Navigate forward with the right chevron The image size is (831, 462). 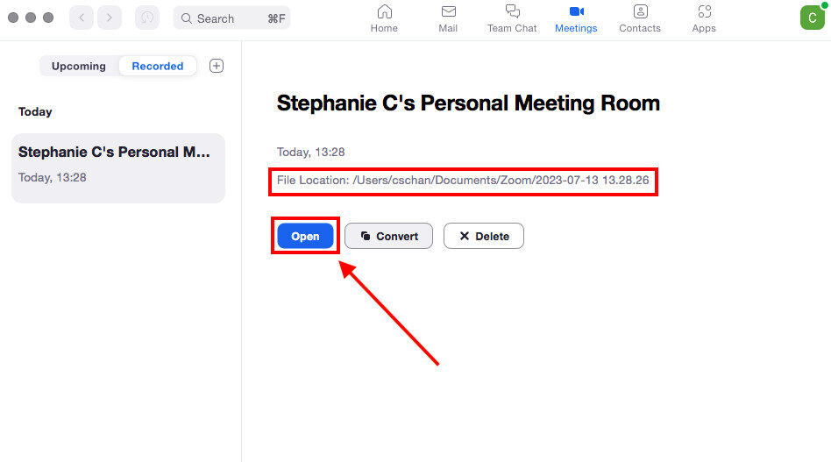tap(110, 18)
